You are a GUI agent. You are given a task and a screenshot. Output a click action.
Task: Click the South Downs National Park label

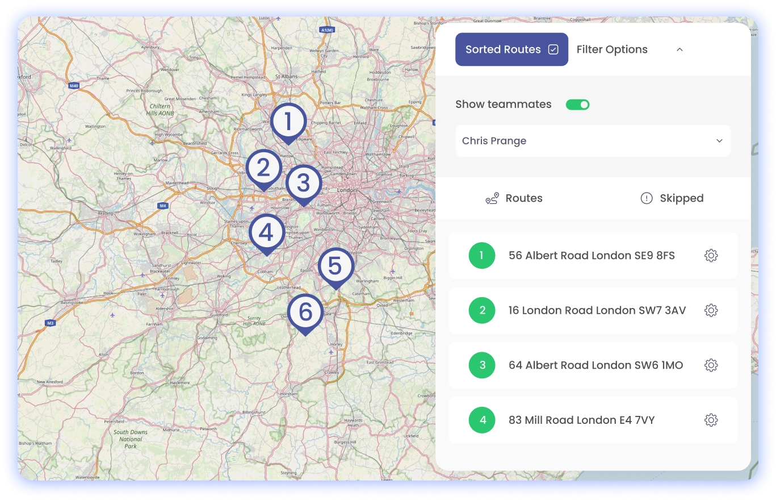(x=131, y=439)
